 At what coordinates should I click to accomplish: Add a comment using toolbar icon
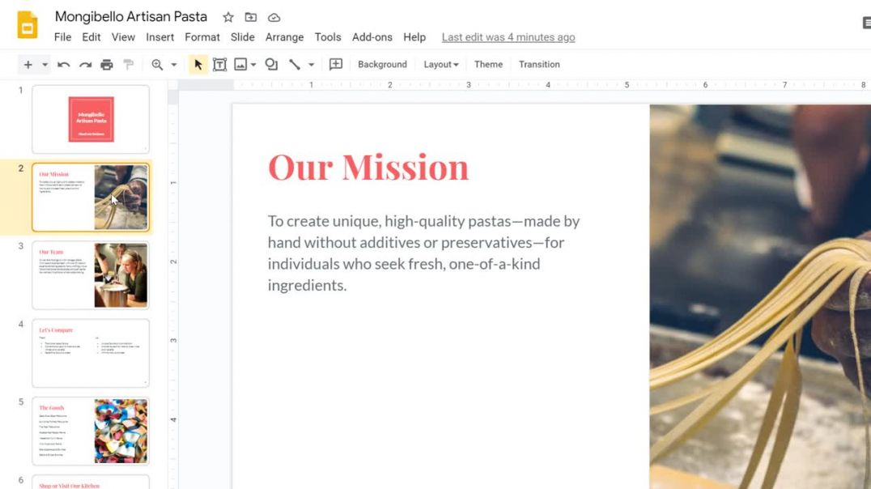[x=335, y=65]
